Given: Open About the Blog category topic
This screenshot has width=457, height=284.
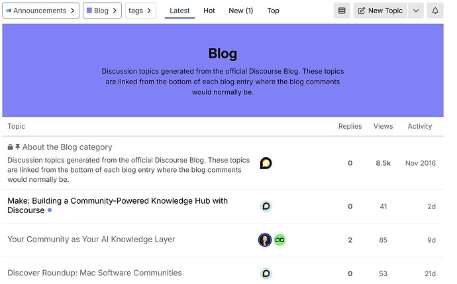Looking at the screenshot, I should 68,147.
